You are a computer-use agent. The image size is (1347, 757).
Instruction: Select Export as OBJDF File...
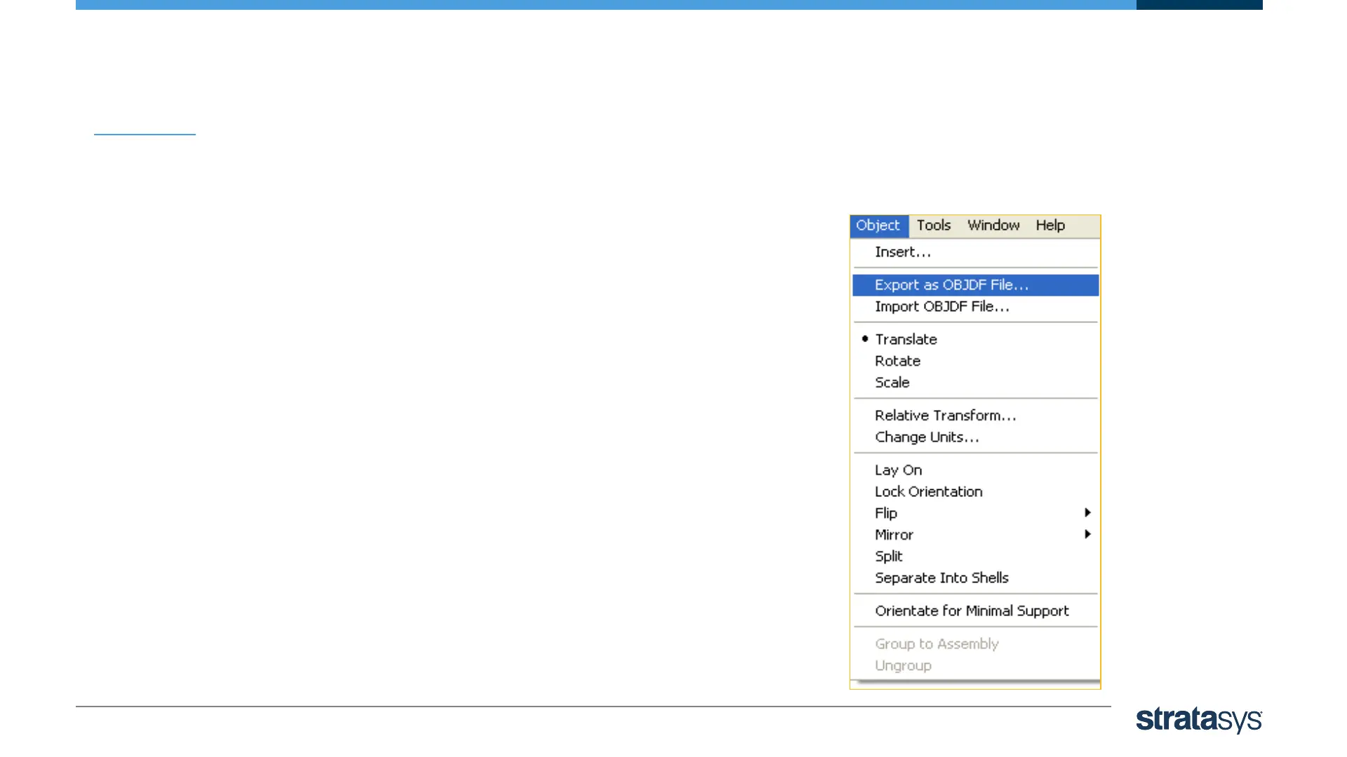(x=951, y=285)
